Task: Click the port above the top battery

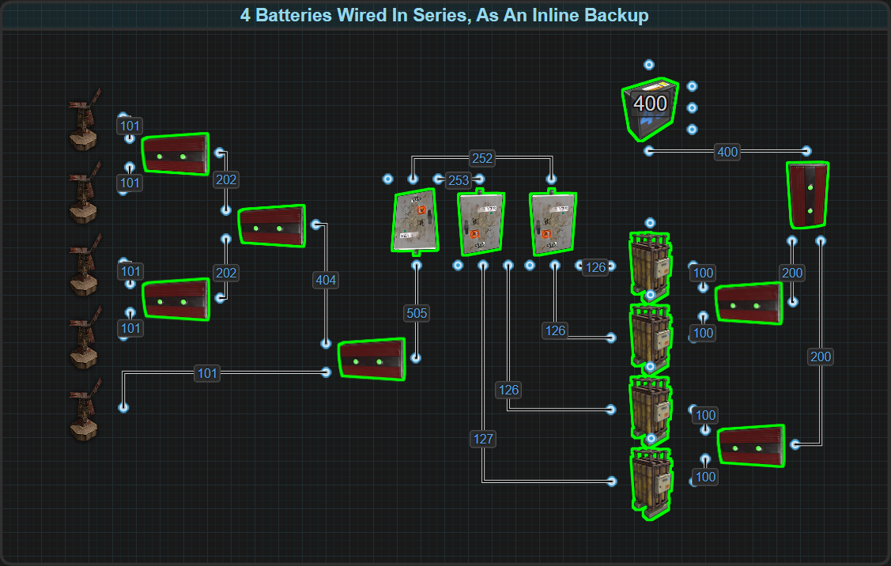Action: point(650,223)
